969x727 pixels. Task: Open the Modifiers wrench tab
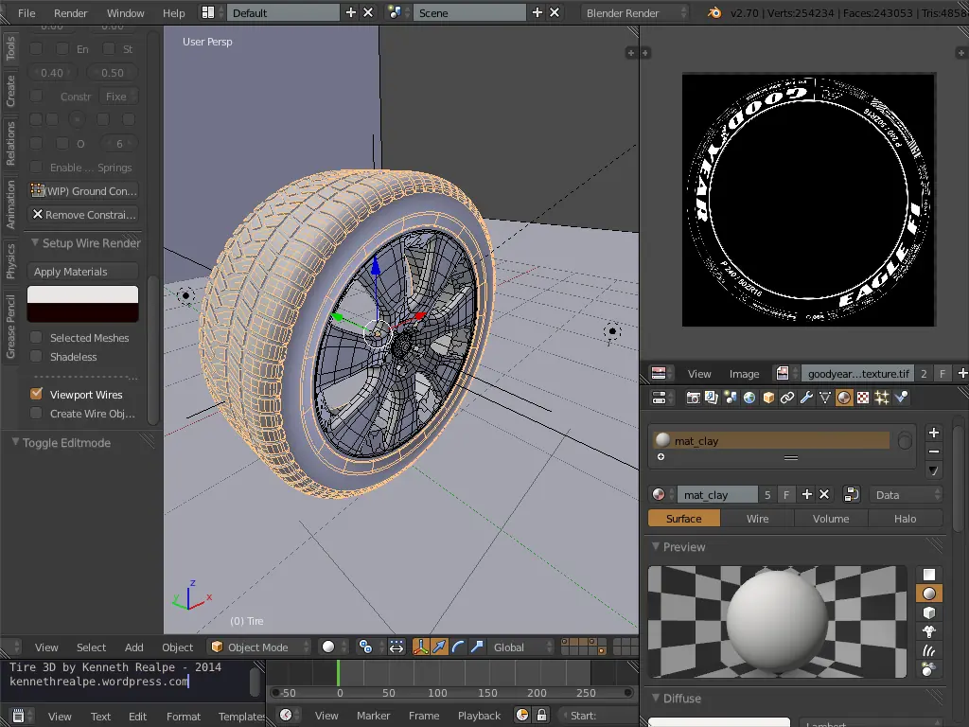click(806, 398)
